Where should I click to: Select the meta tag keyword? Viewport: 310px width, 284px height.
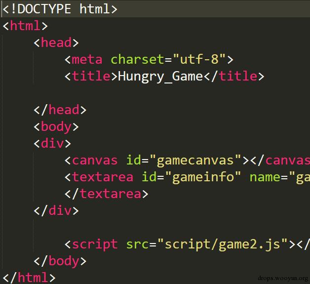pos(87,59)
